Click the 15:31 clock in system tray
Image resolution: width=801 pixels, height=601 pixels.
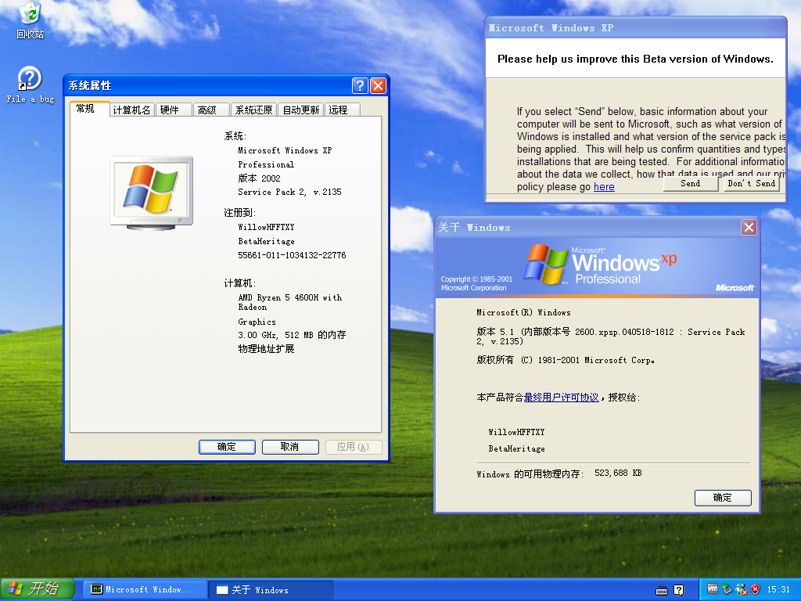click(778, 589)
